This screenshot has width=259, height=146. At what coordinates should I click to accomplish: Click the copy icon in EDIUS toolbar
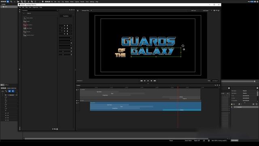[32, 2]
